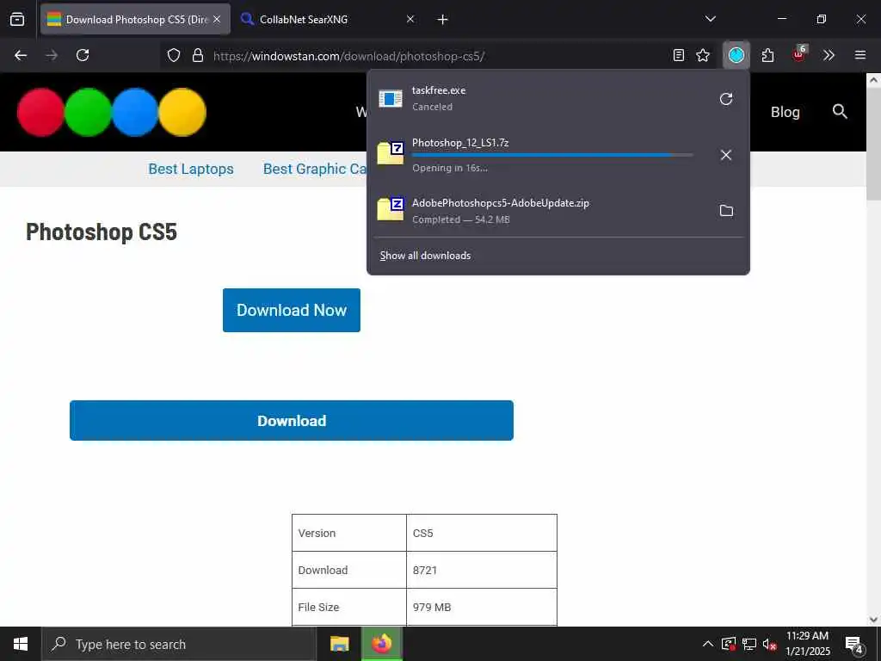
Task: Click the Download Now button
Action: pyautogui.click(x=292, y=310)
